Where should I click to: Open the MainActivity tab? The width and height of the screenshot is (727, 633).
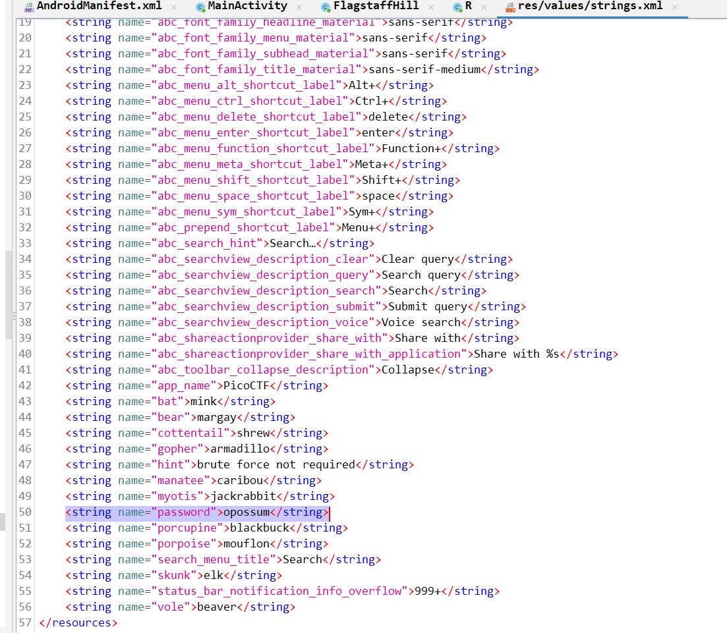click(x=247, y=7)
